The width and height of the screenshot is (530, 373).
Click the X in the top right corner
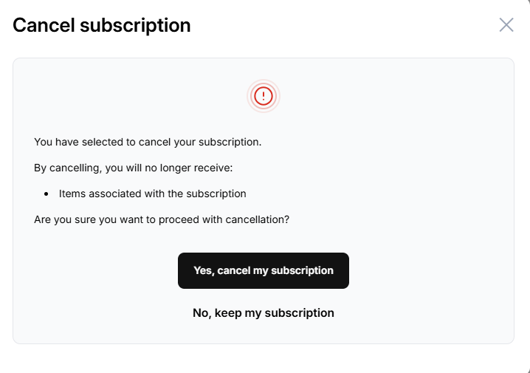click(x=506, y=25)
